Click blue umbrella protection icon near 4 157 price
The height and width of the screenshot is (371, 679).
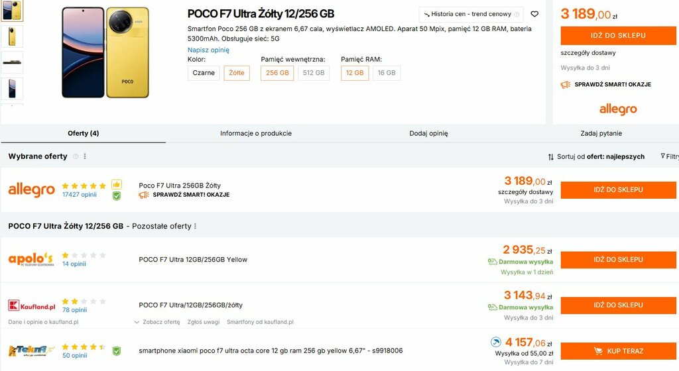pyautogui.click(x=495, y=342)
